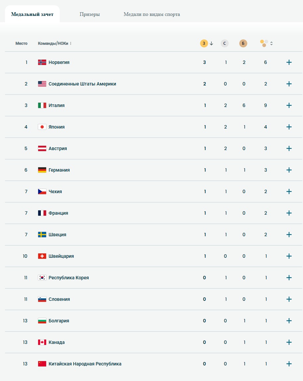This screenshot has height=381, width=303.
Task: Expand the Норвегия row details
Action: pos(289,62)
